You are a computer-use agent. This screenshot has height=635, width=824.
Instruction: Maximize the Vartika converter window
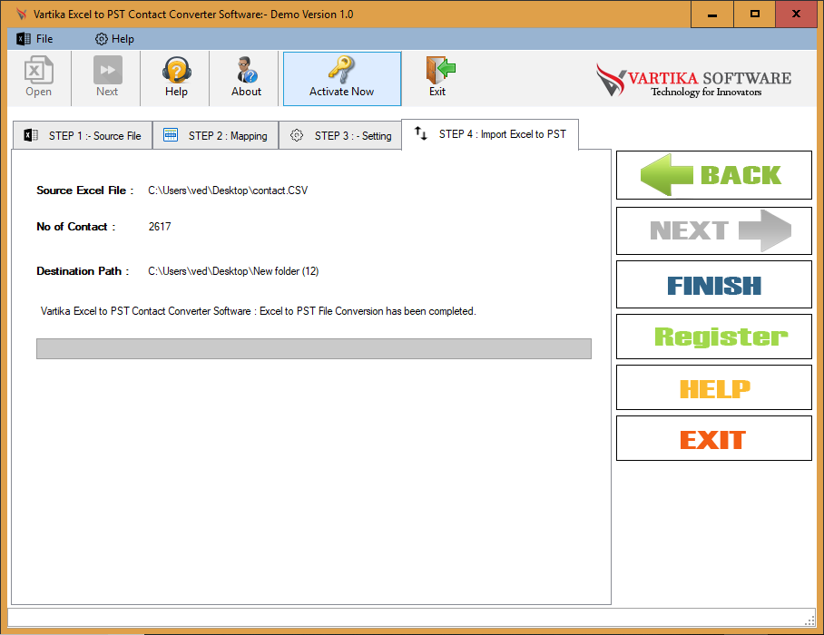755,15
